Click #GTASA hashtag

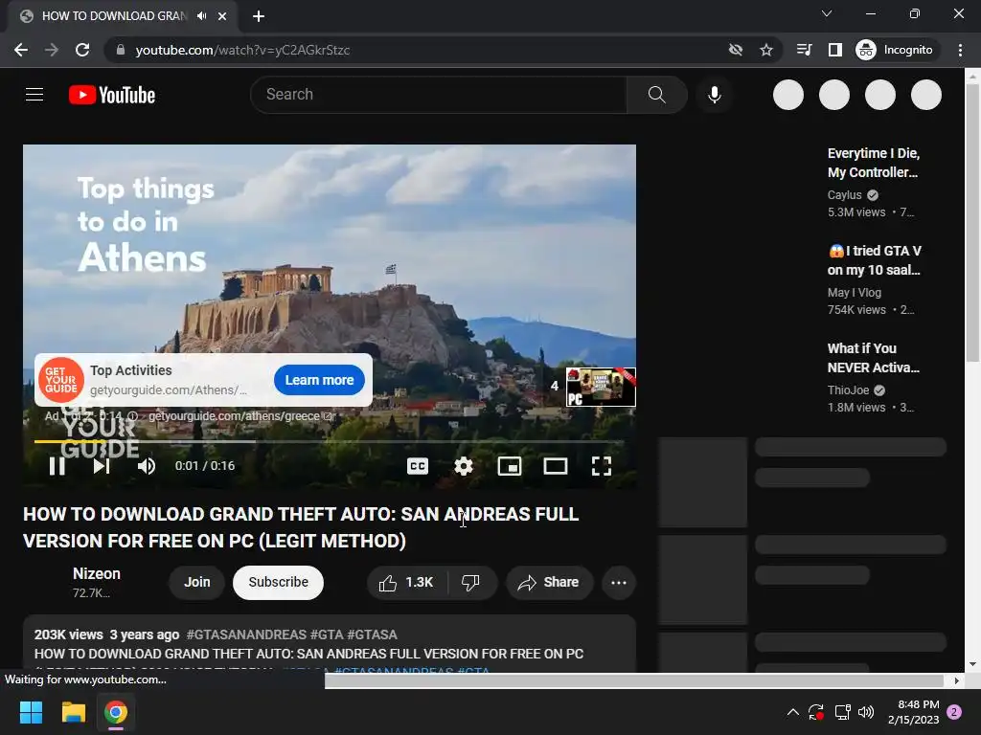(x=372, y=635)
